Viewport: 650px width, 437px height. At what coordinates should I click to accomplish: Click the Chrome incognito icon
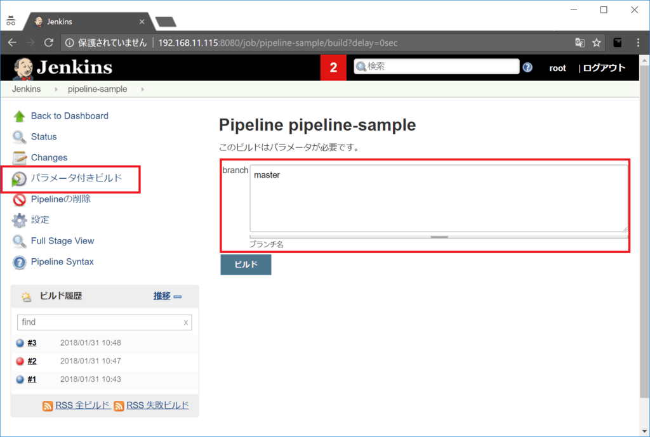click(x=11, y=21)
